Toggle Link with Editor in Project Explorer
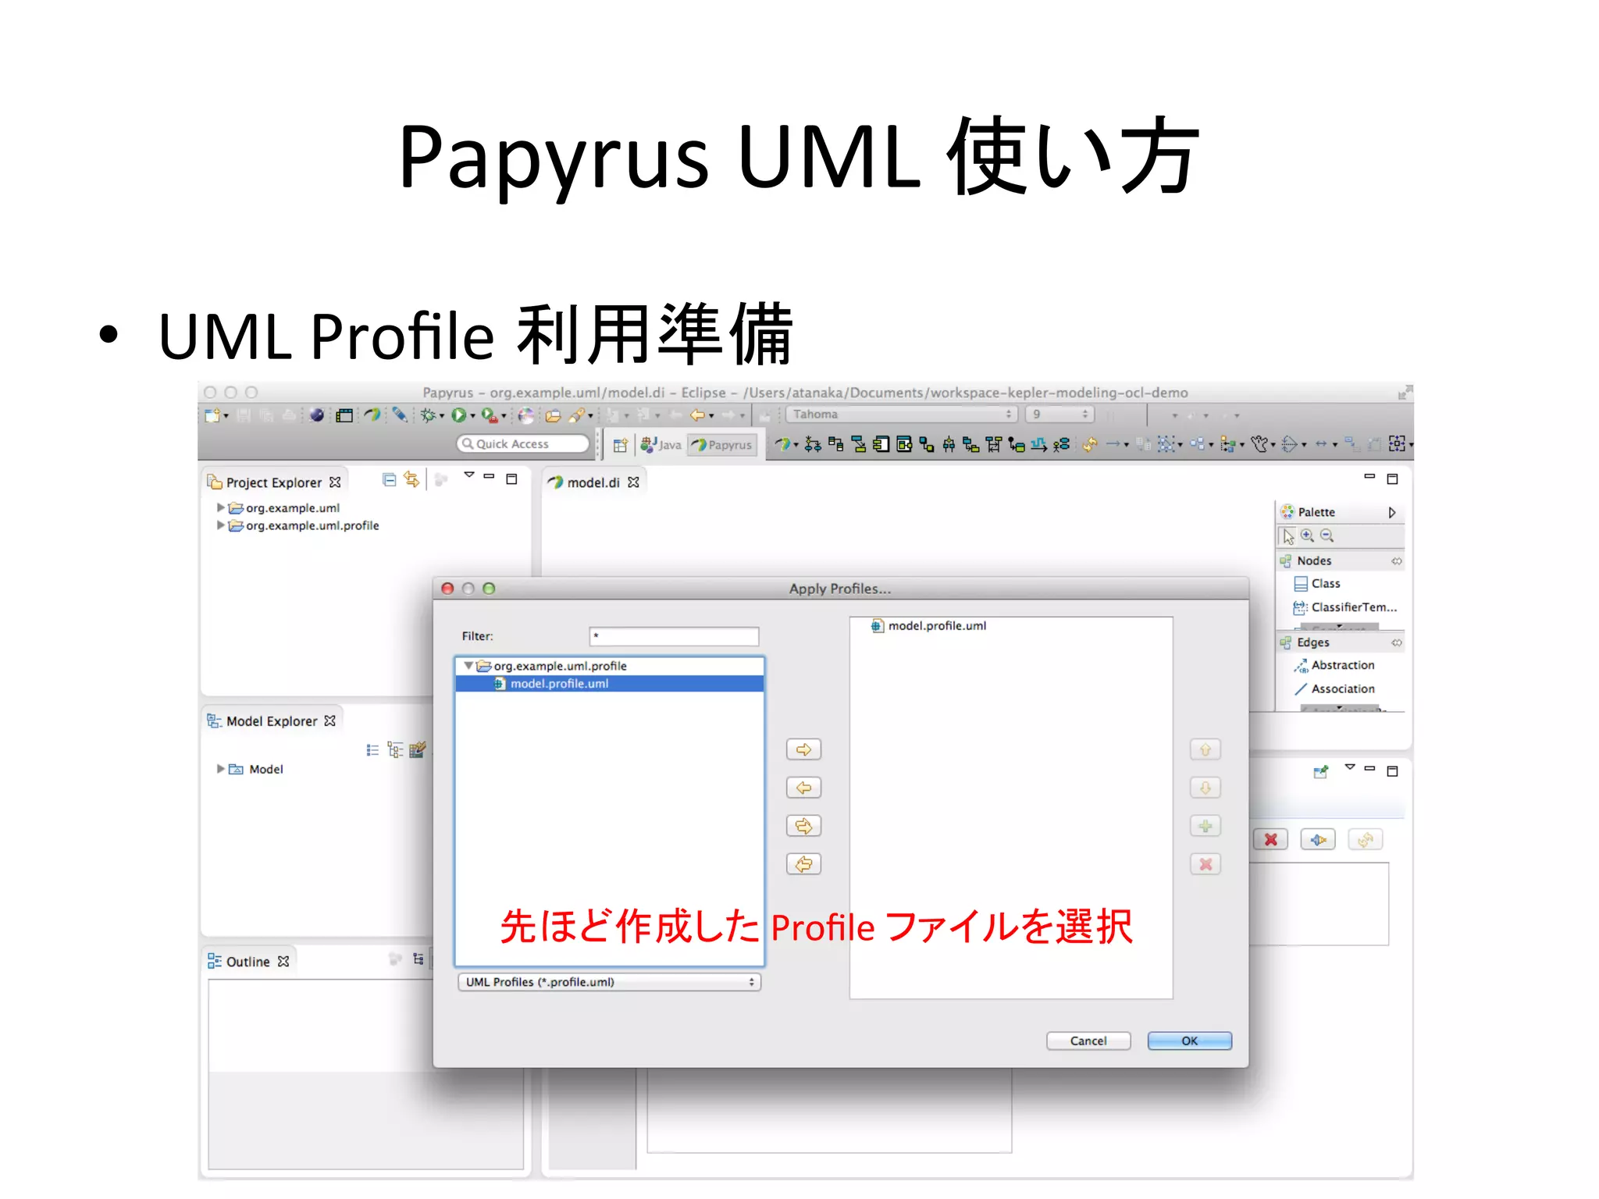Viewport: 1599px width, 1199px height. (411, 480)
